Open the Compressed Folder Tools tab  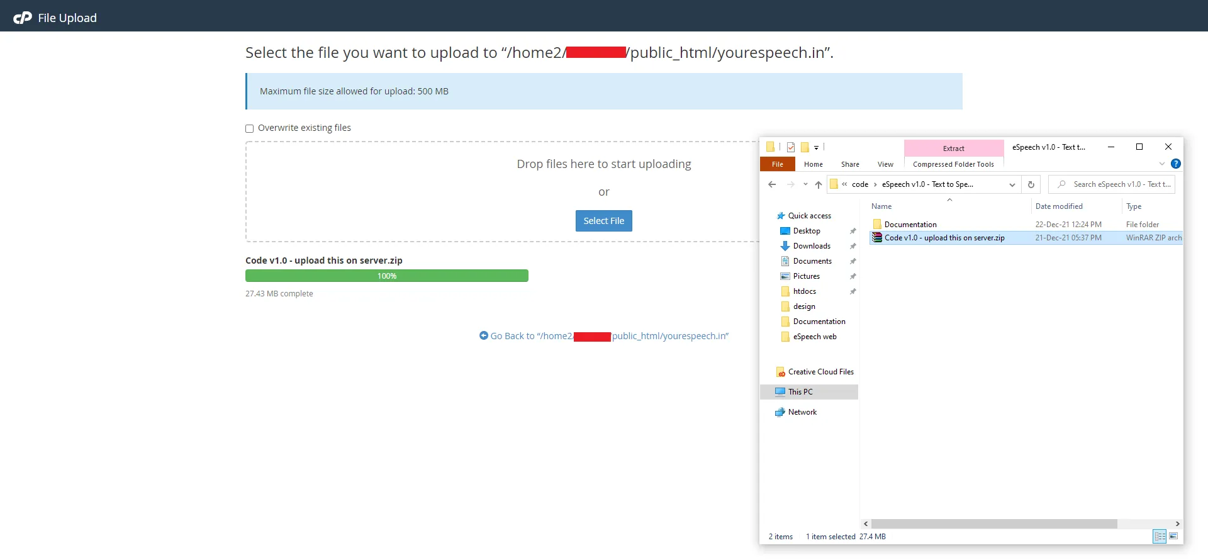point(953,164)
